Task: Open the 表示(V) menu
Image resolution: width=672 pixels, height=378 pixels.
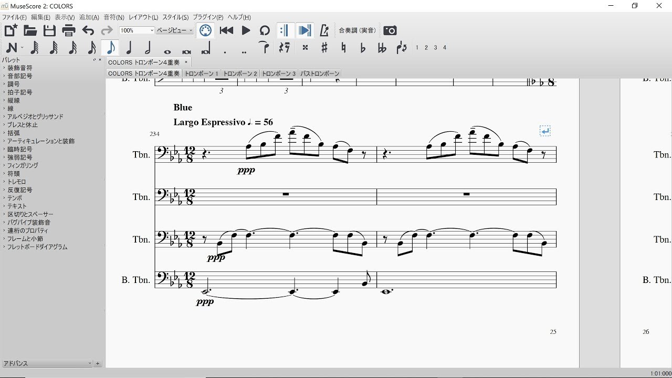Action: [65, 17]
